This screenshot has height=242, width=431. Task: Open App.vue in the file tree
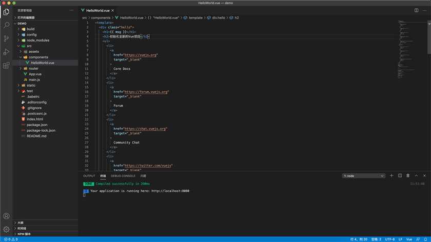(35, 74)
